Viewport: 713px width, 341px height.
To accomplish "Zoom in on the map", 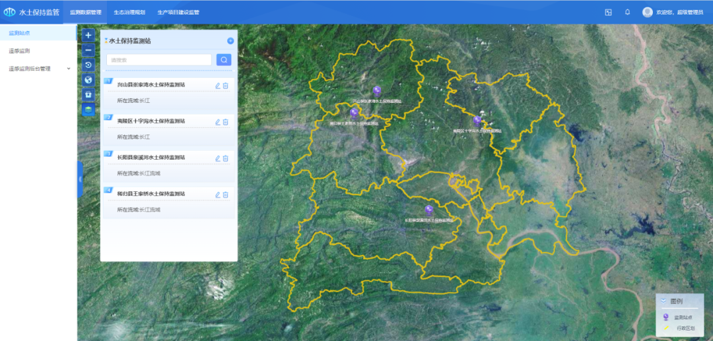I will 88,35.
